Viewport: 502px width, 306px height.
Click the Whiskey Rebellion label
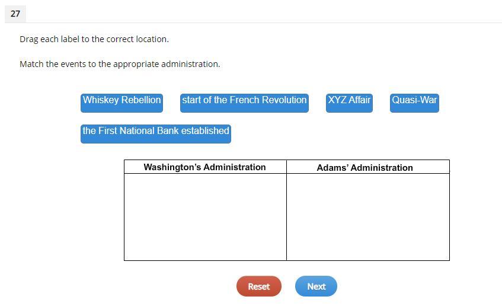click(x=121, y=101)
